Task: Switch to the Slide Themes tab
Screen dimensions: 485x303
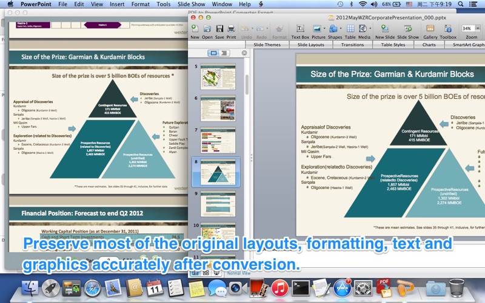Action: click(267, 44)
